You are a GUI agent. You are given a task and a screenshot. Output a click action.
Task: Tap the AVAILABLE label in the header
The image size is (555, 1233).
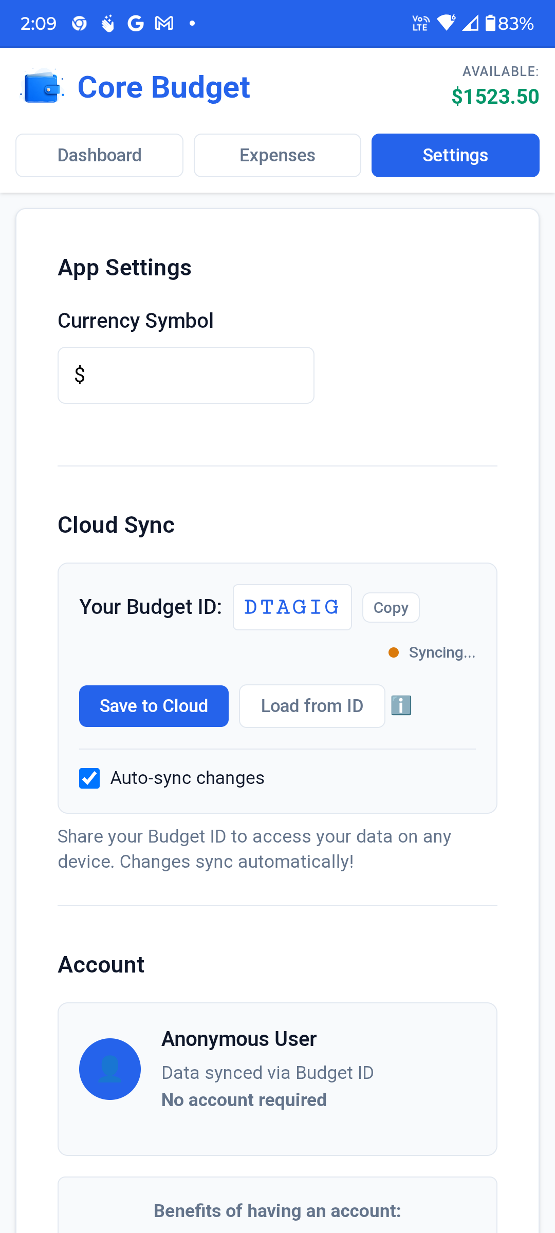[501, 71]
